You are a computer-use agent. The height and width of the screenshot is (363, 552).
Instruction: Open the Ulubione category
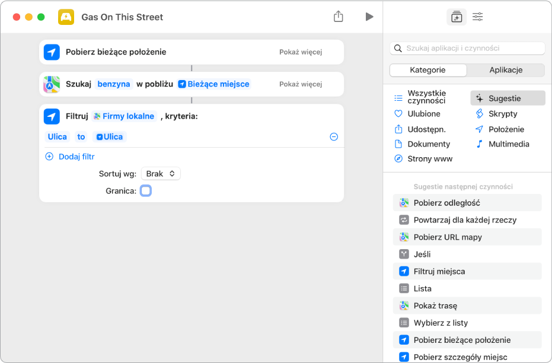[x=423, y=114]
